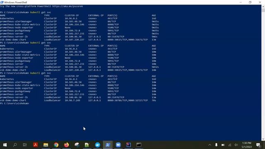Screen dimensions: 265x149
Task: Click vsk-demo-demo-chart in last table
Action: (x=13, y=100)
